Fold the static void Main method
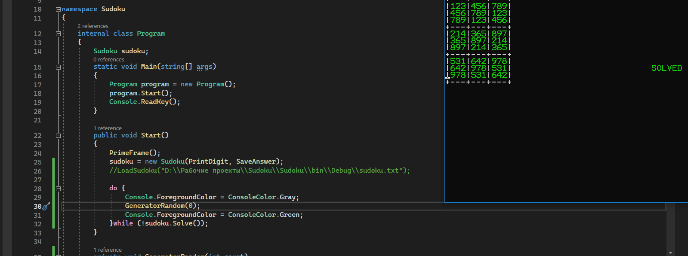The width and height of the screenshot is (688, 256). (x=58, y=67)
